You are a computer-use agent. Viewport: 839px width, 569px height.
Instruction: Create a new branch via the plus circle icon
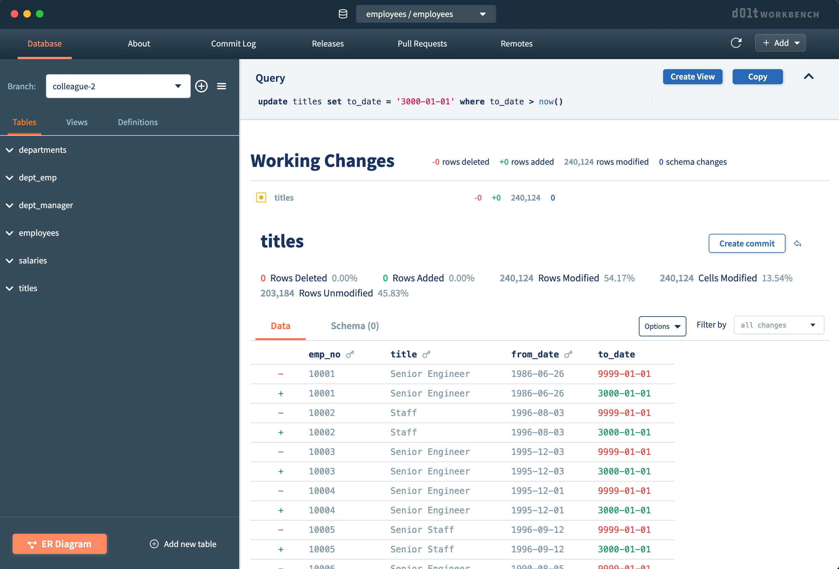click(201, 86)
